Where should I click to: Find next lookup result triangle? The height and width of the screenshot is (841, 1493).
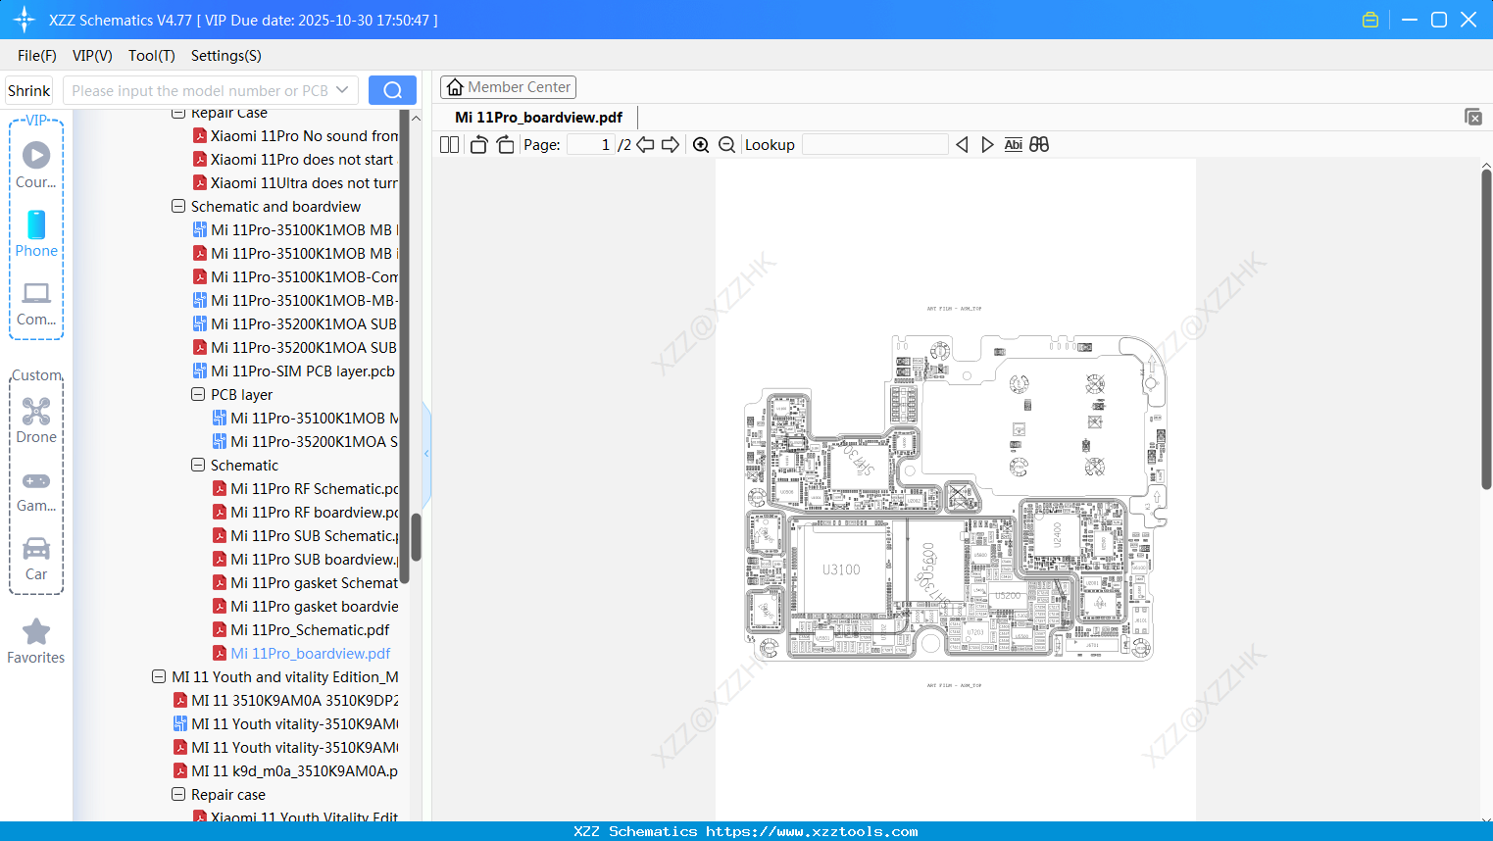(x=987, y=145)
